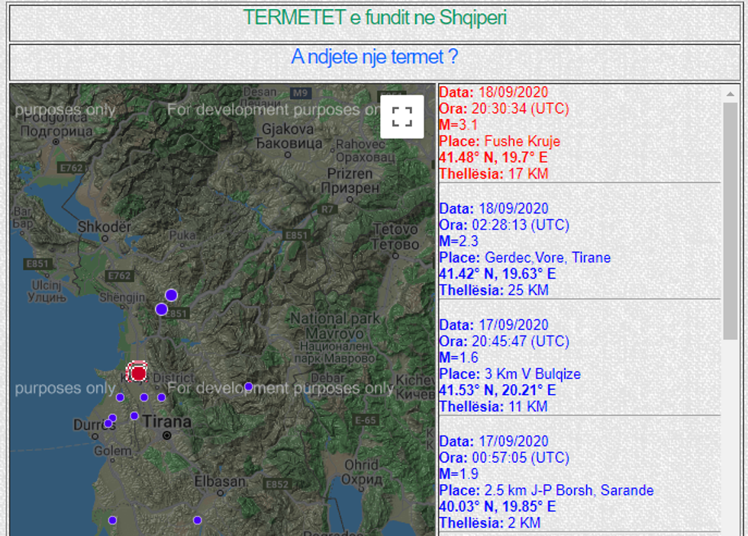Screen dimensions: 748x536
Task: Click the Shkoder city label on map
Action: (104, 227)
